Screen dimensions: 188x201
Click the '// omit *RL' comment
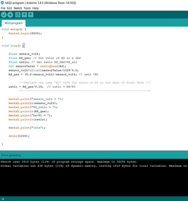(x=88, y=74)
